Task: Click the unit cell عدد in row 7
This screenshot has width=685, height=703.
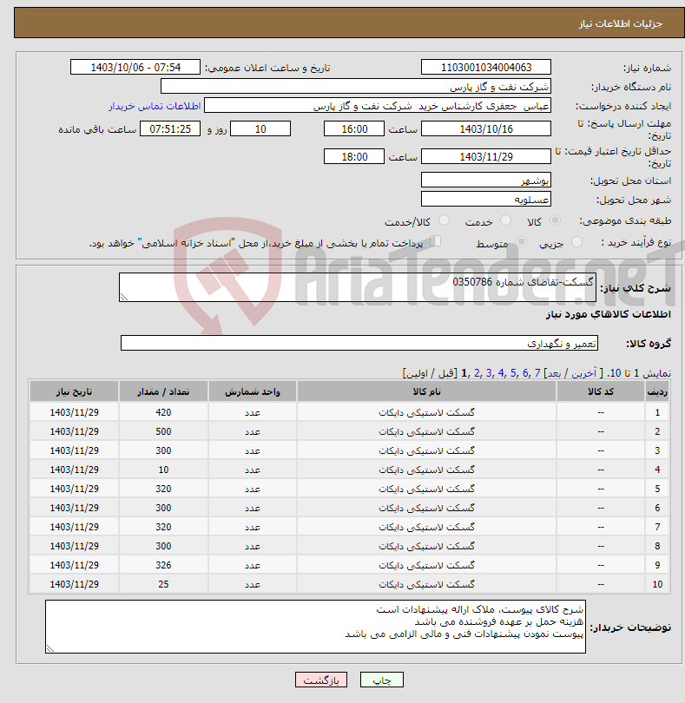Action: point(253,527)
